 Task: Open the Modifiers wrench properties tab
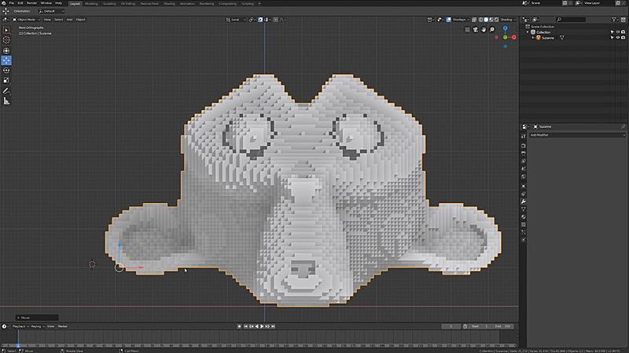(524, 202)
